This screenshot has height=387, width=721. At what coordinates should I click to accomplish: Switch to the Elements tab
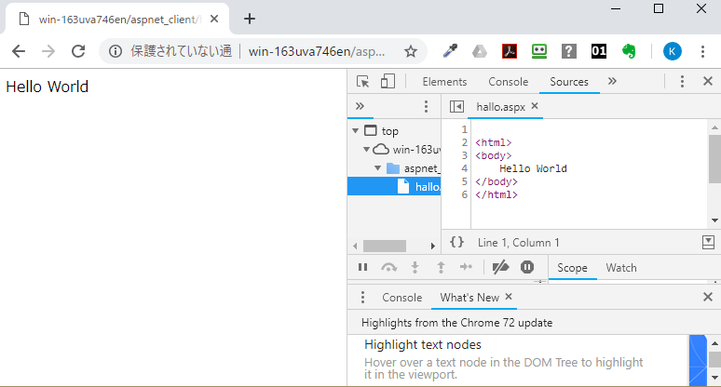[x=444, y=82]
